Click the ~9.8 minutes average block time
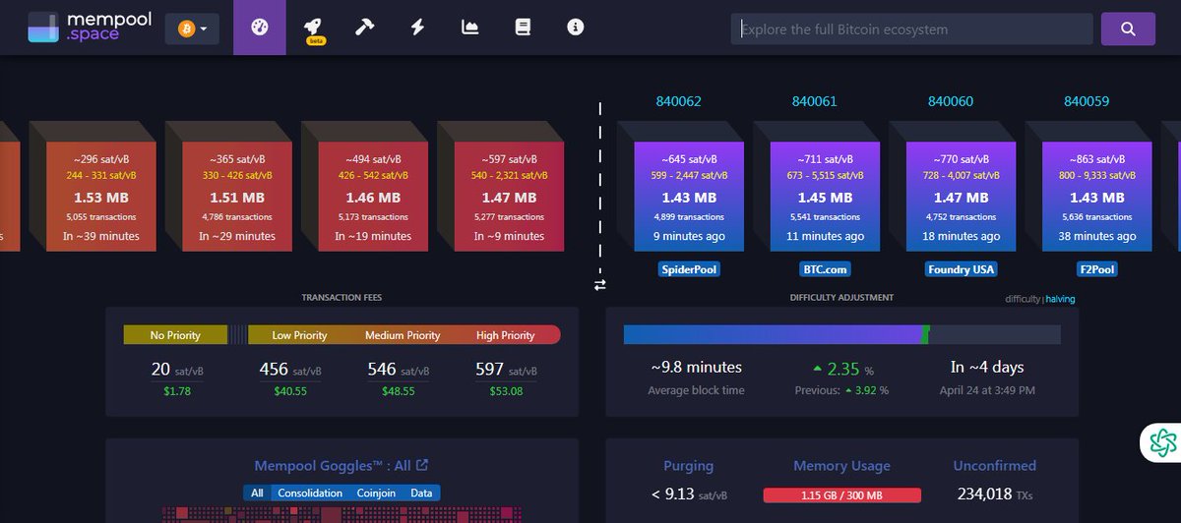The image size is (1181, 523). (696, 368)
